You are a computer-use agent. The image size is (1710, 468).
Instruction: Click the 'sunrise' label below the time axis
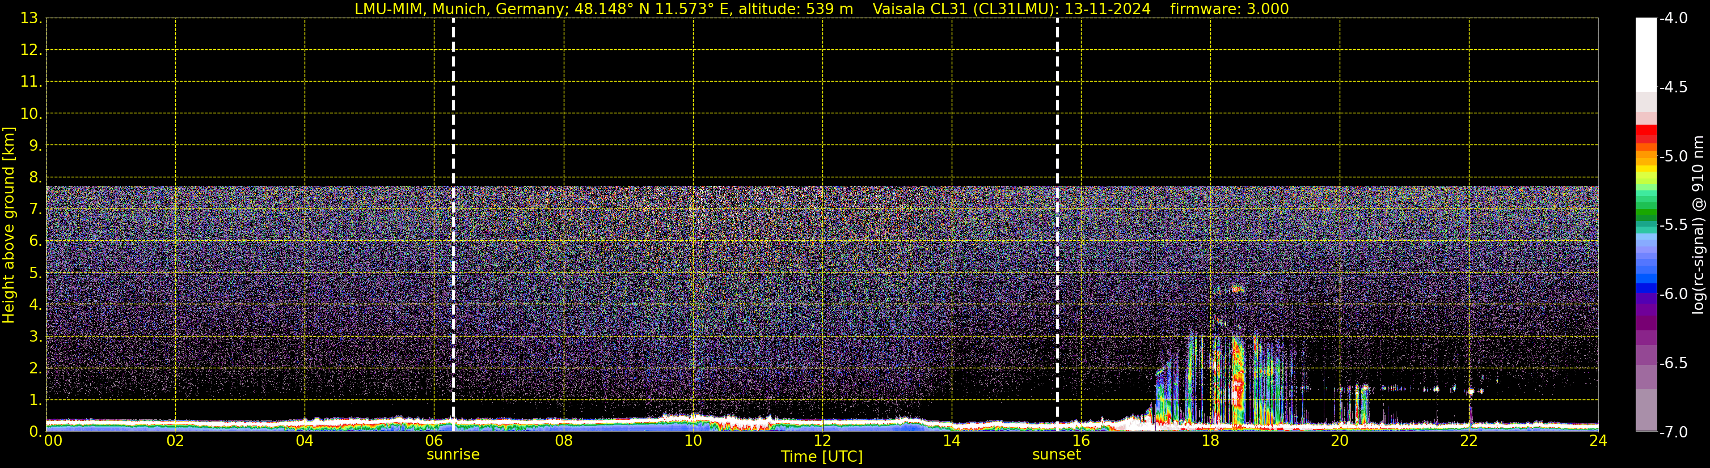[x=453, y=455]
